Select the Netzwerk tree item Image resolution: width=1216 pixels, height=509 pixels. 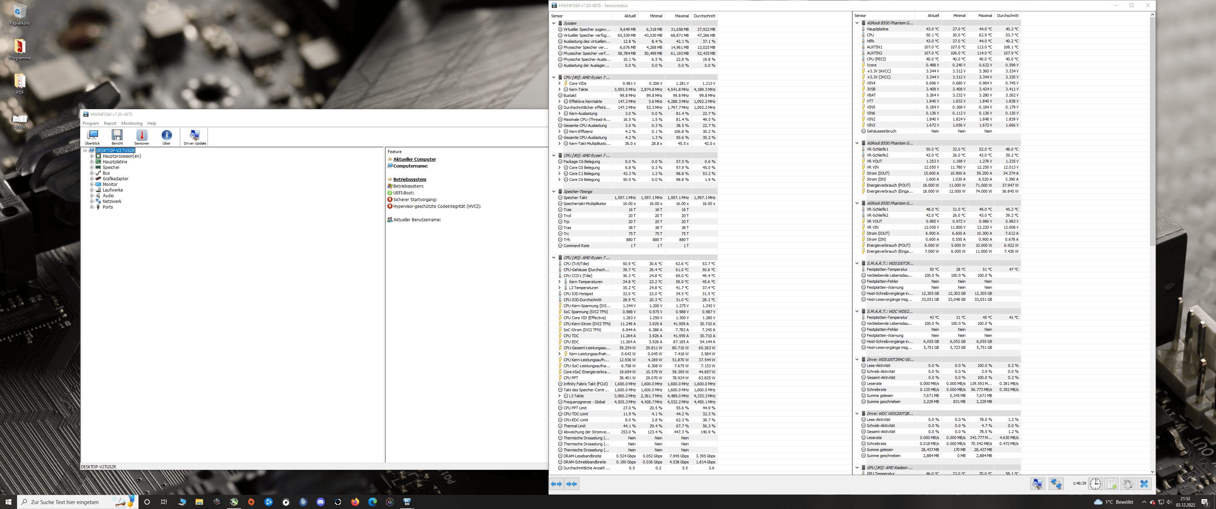[112, 201]
